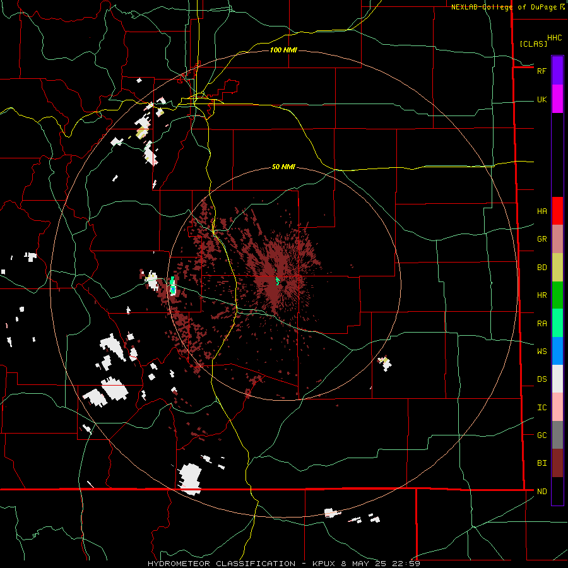Click the BD yellow legend swatch
Screen dimensions: 568x568
pyautogui.click(x=557, y=268)
